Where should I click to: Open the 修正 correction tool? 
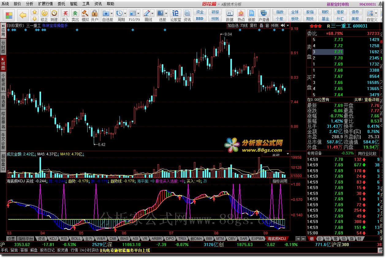pyautogui.click(x=44, y=15)
